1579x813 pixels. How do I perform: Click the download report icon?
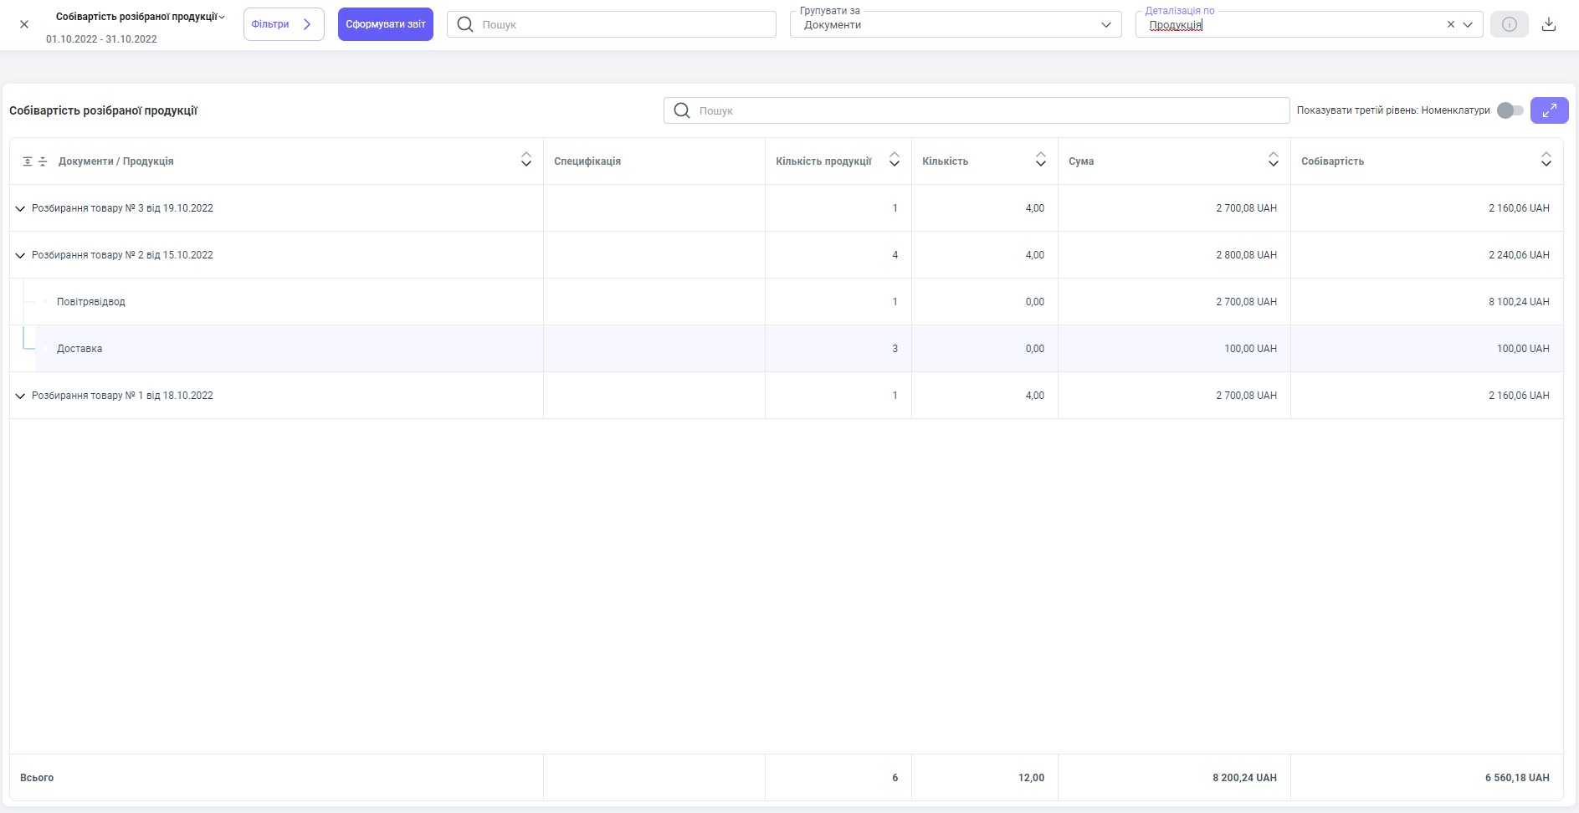coord(1548,24)
